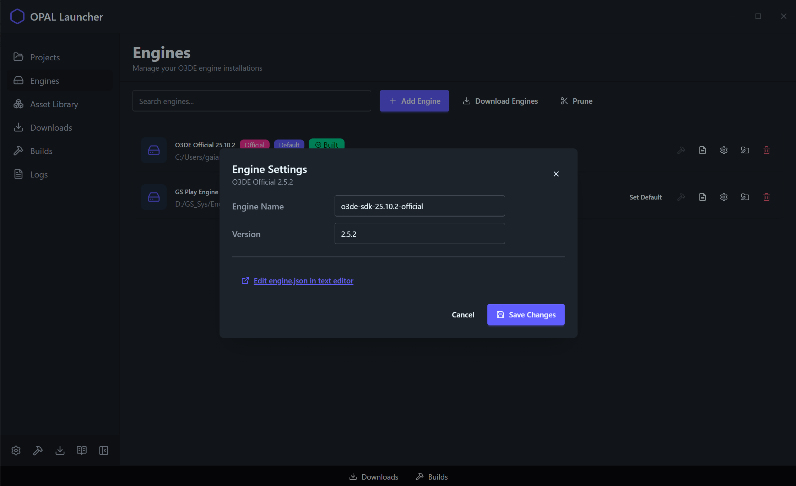Viewport: 796px width, 486px height.
Task: Select the O3DE Official 25.10.2 engine name
Action: click(x=205, y=145)
